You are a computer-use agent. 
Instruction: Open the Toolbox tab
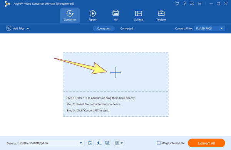coord(161,15)
